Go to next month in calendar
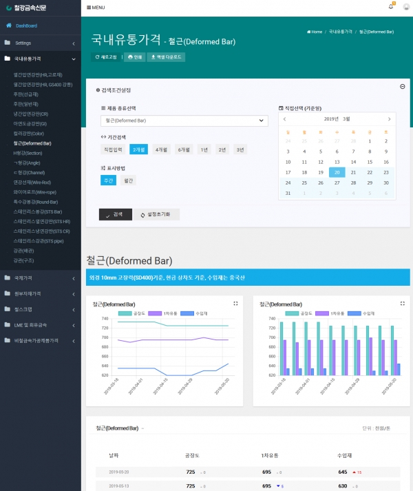The height and width of the screenshot is (491, 413). [x=389, y=119]
